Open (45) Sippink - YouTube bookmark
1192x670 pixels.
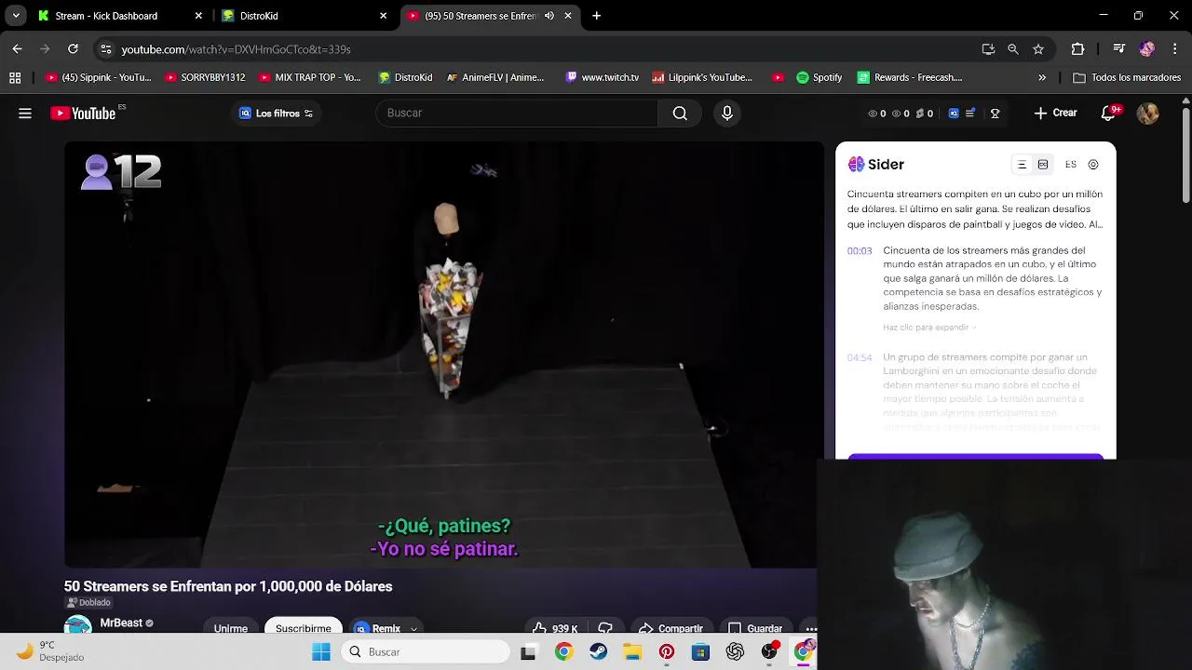tap(98, 78)
